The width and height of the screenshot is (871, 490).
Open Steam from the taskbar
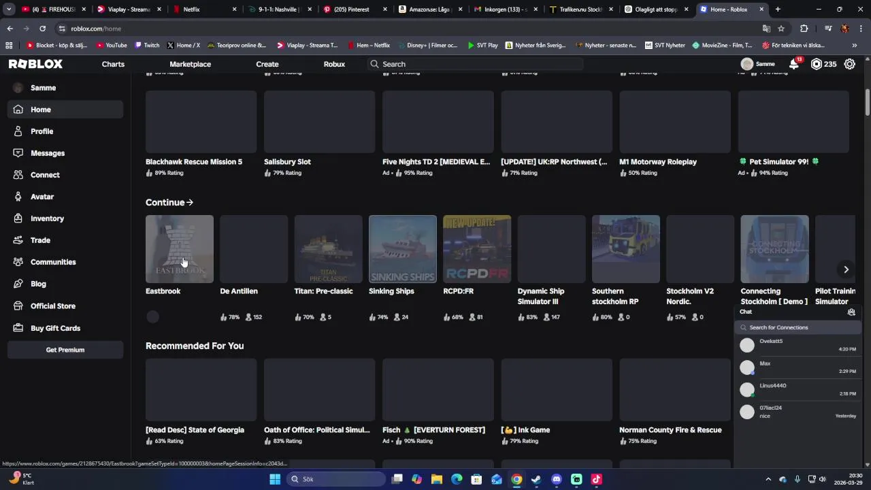point(536,479)
